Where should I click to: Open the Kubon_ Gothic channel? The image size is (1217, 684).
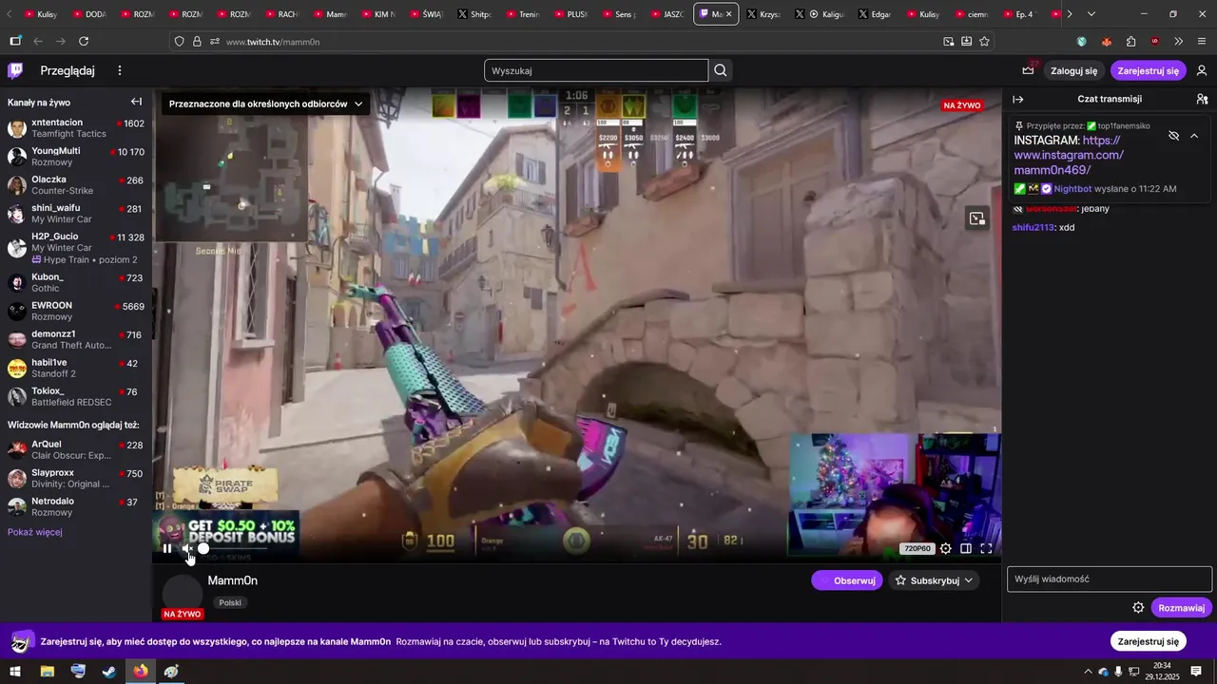(x=76, y=283)
